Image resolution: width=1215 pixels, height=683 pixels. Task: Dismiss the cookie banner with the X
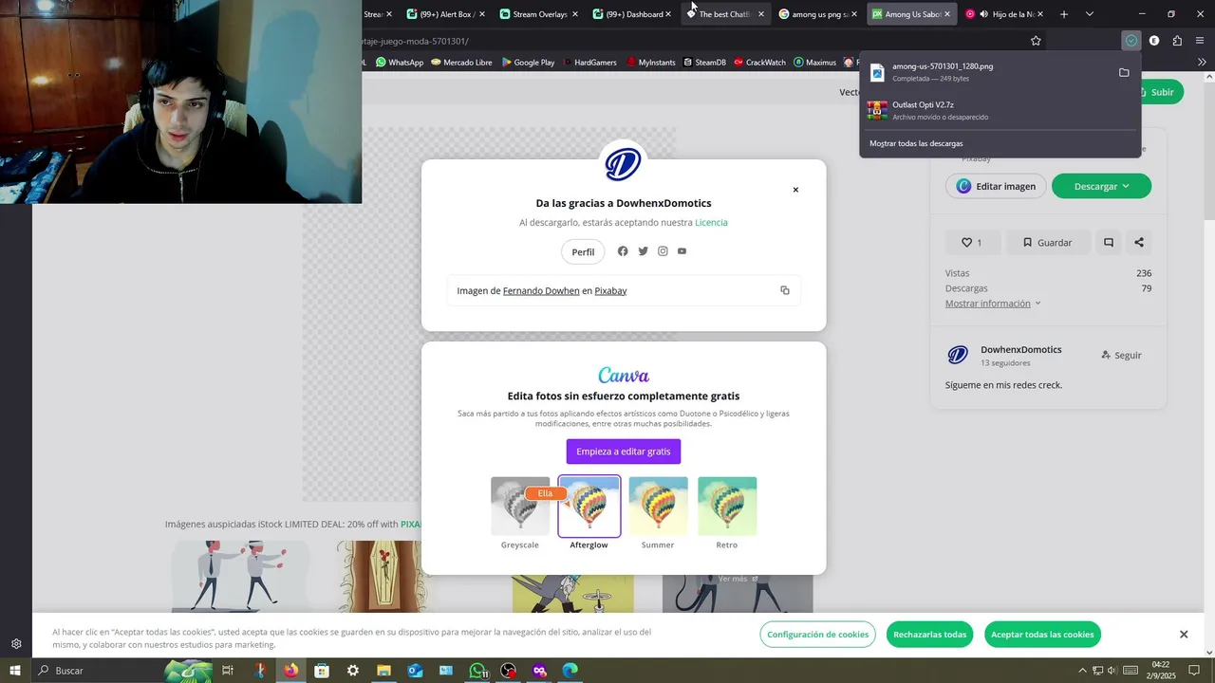pos(1184,635)
